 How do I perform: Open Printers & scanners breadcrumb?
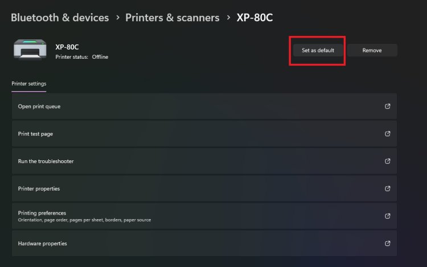point(172,18)
